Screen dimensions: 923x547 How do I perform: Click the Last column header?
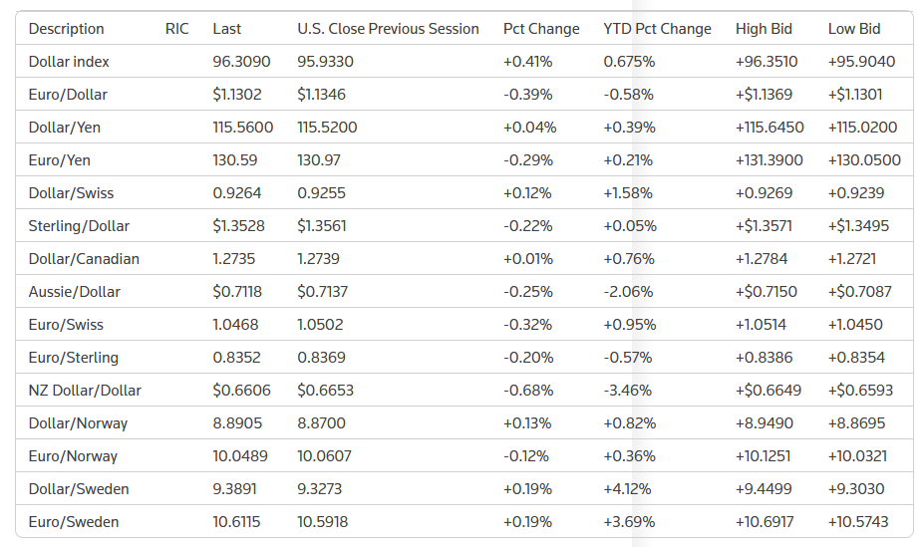[x=227, y=29]
